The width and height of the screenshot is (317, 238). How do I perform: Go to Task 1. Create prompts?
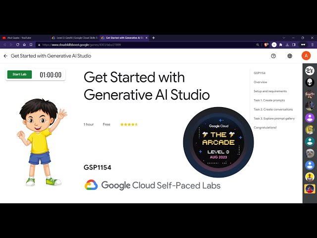[x=269, y=100]
